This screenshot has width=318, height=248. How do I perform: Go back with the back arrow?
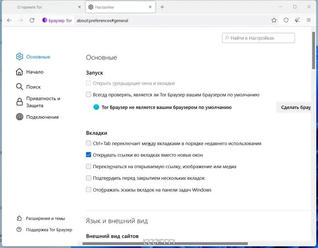pos(9,20)
